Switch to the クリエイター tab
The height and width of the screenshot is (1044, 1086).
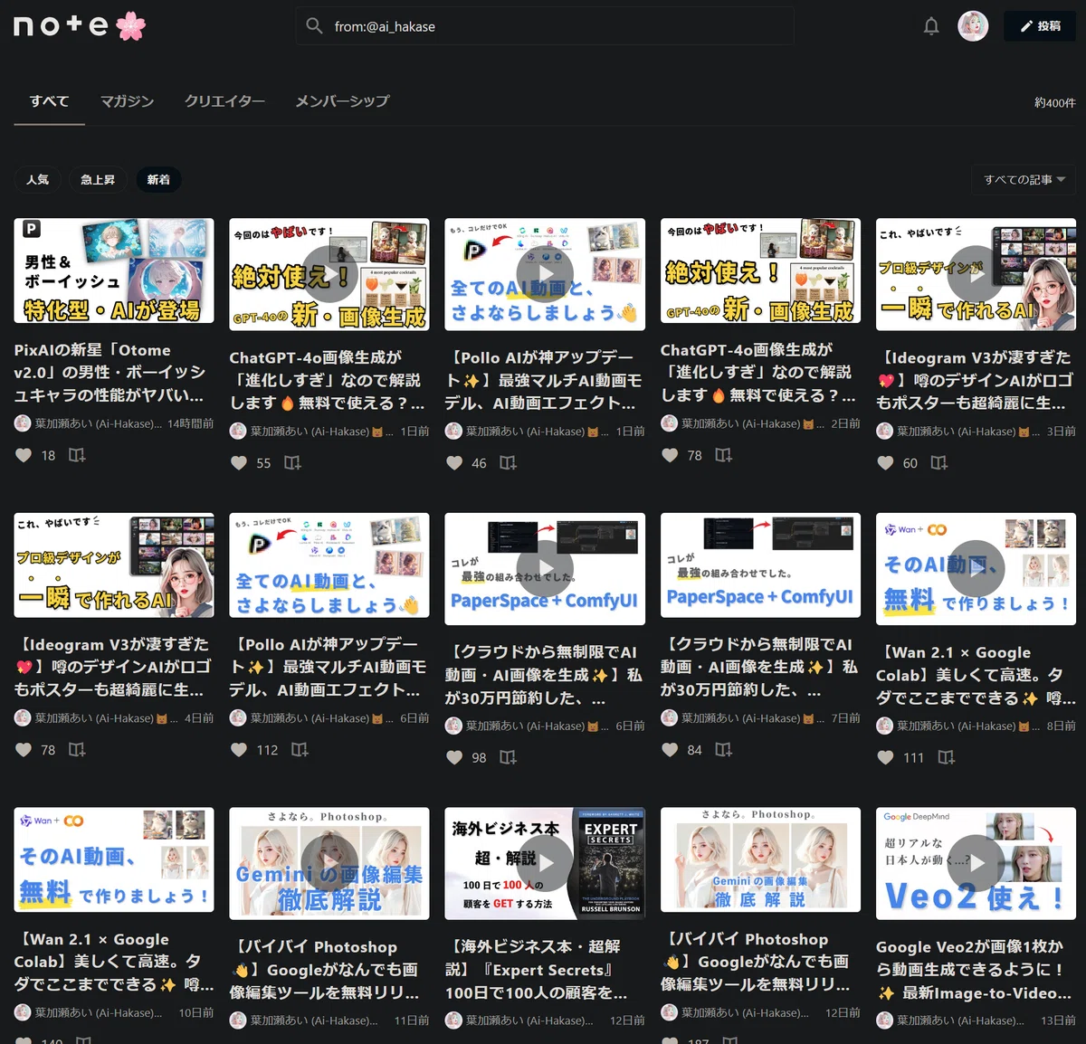click(224, 100)
